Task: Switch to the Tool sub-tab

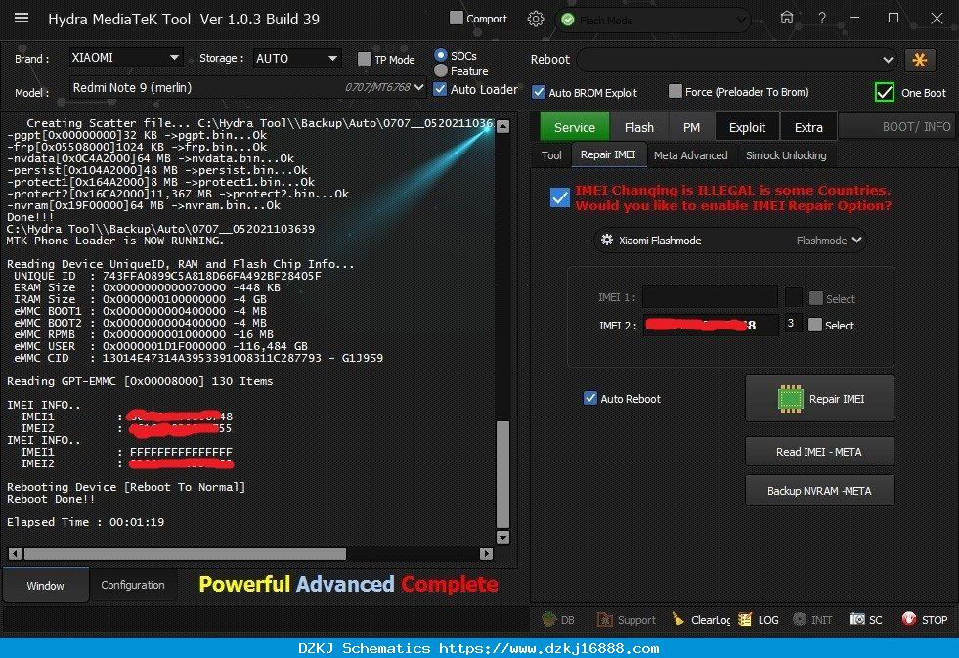Action: pos(551,155)
